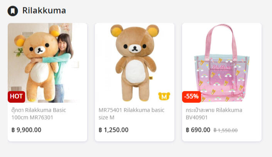Open the size M Rilakkuma plush image
This screenshot has height=157, width=272.
(134, 63)
